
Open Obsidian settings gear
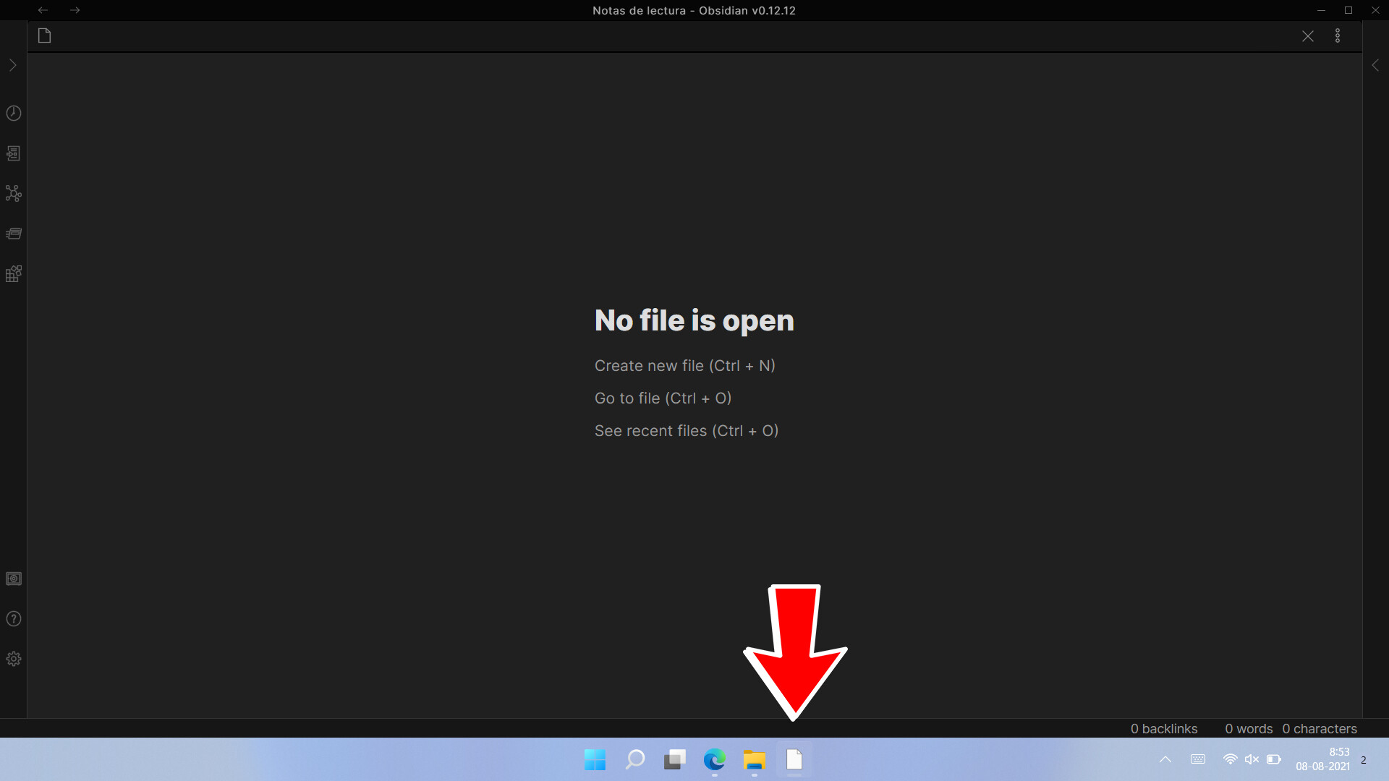click(14, 659)
